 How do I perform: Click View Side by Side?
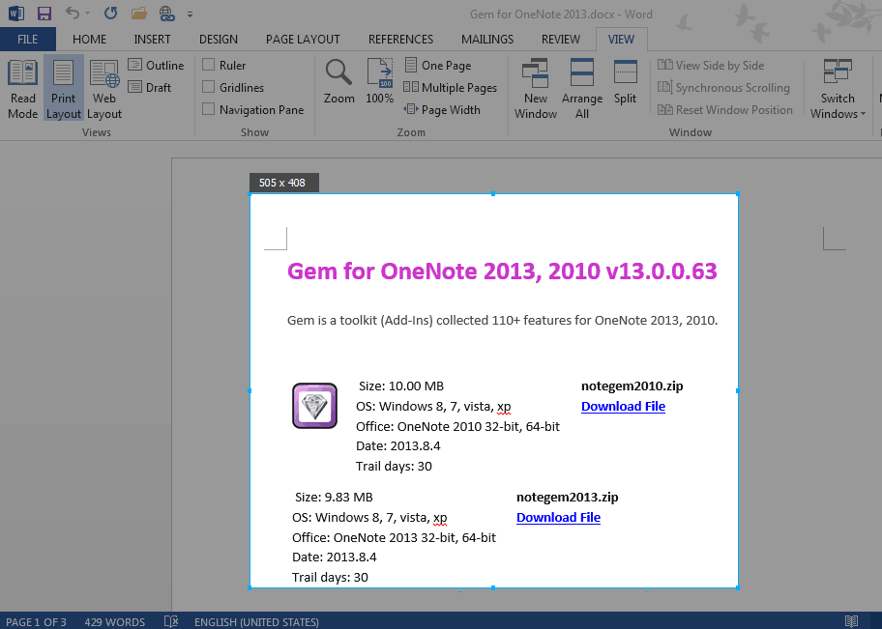pyautogui.click(x=711, y=65)
